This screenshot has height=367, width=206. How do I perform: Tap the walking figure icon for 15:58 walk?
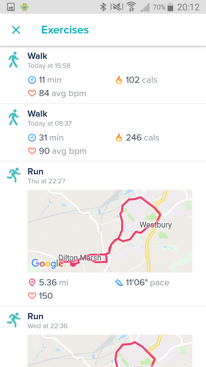(14, 60)
